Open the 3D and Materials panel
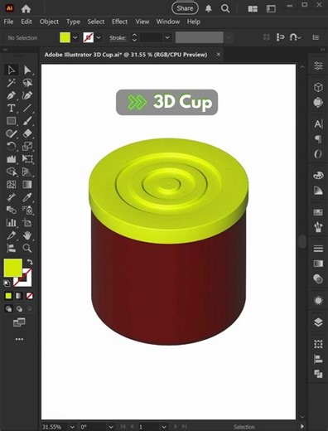 tap(318, 87)
